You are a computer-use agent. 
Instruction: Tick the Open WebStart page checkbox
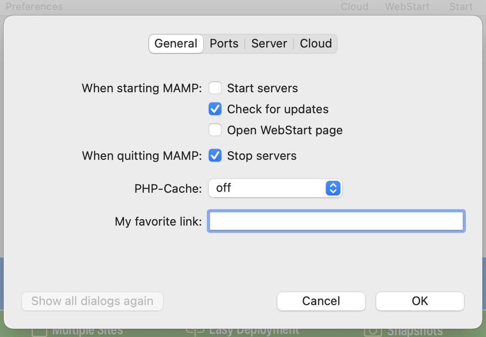[215, 130]
